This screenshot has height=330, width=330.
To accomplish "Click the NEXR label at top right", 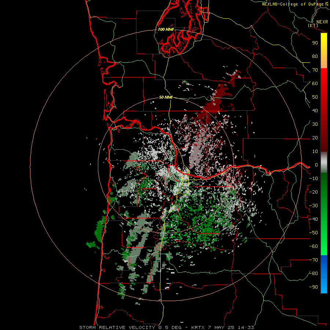I will (x=322, y=22).
